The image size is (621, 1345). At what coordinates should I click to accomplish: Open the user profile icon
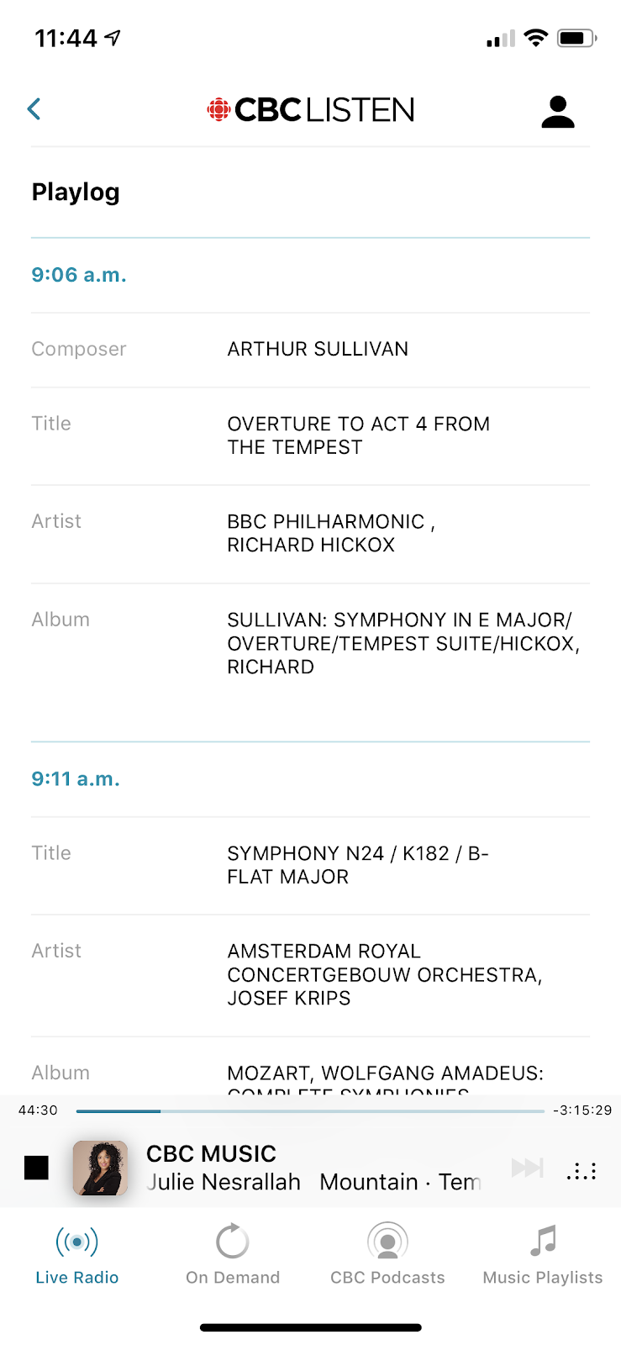[x=557, y=111]
